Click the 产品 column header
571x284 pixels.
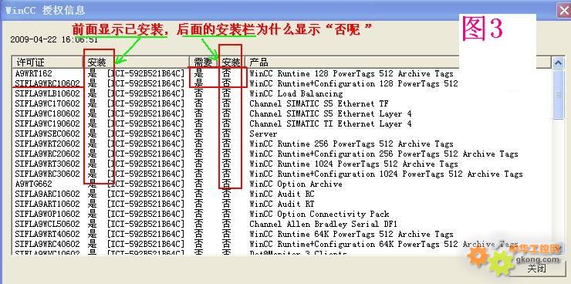tap(397, 63)
